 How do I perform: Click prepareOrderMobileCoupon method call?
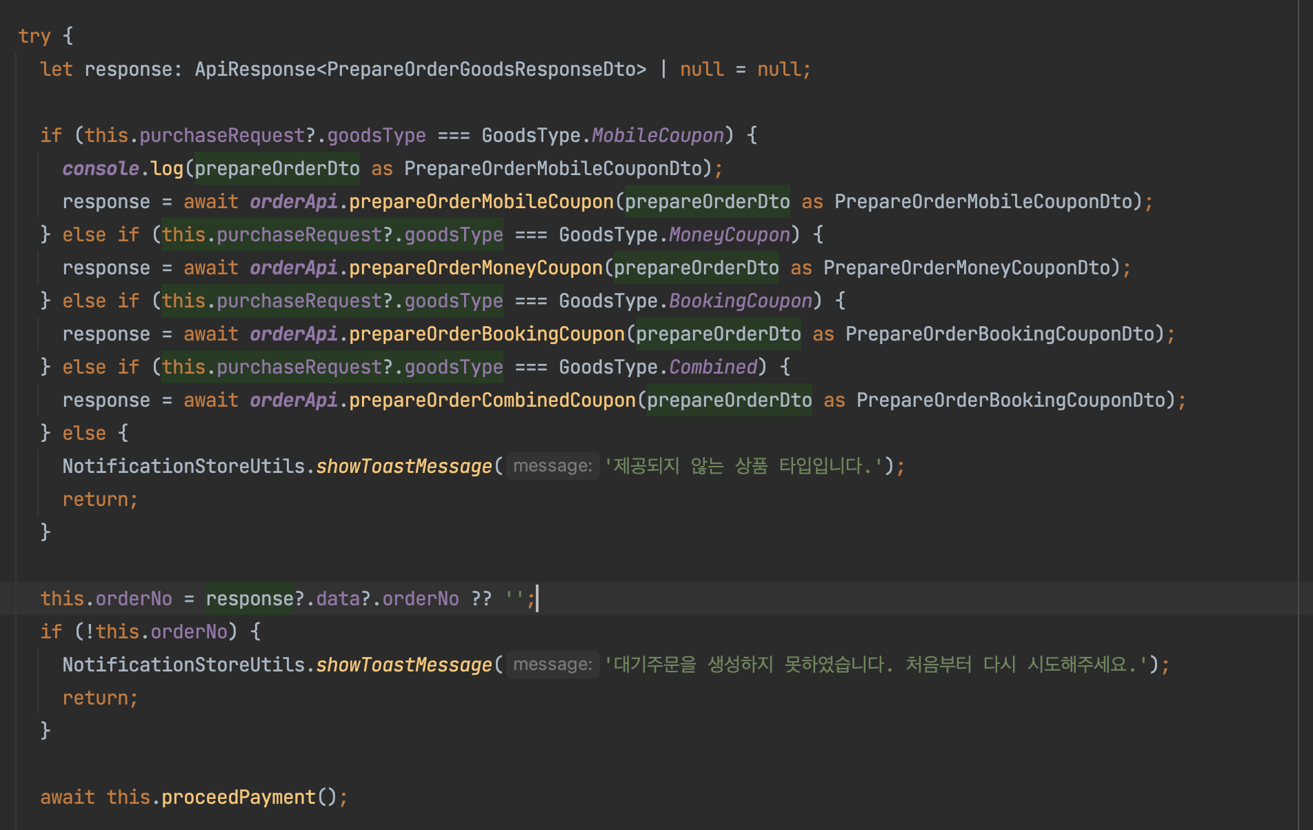click(x=481, y=201)
